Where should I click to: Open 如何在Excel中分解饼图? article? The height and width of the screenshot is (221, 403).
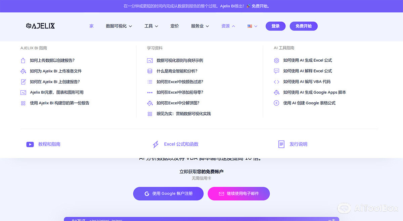coord(178,103)
